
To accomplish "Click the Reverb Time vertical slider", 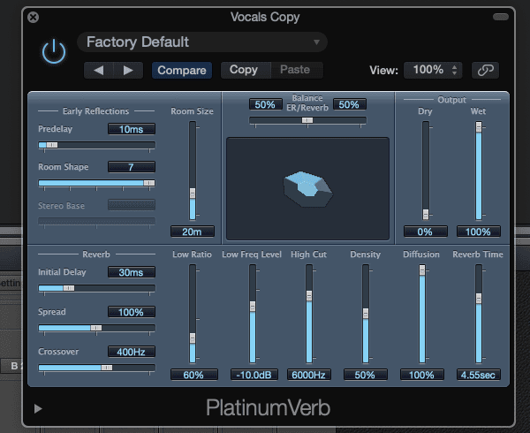I will [479, 314].
